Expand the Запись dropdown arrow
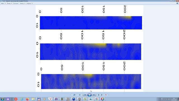The width and height of the screenshot is (179, 101). coord(25,3)
